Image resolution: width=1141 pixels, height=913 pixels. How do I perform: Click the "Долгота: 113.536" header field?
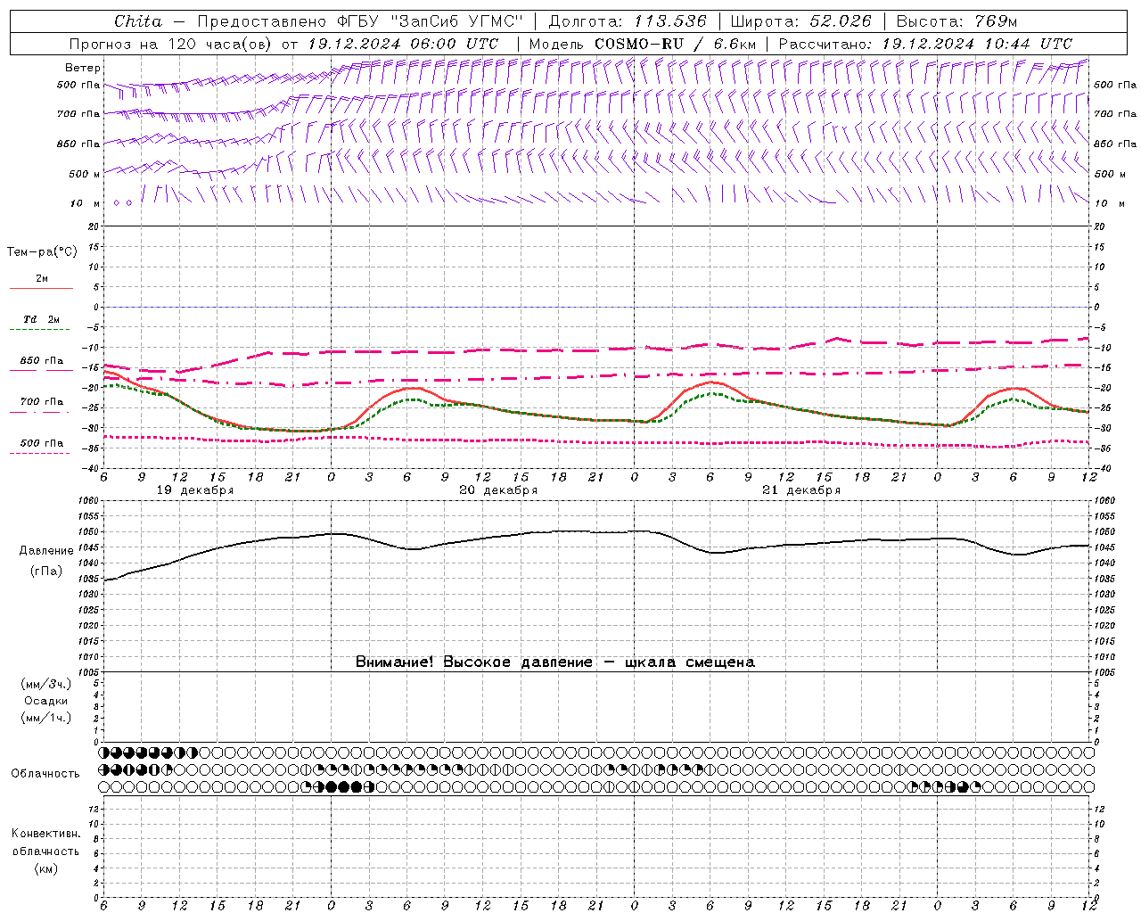click(x=628, y=21)
